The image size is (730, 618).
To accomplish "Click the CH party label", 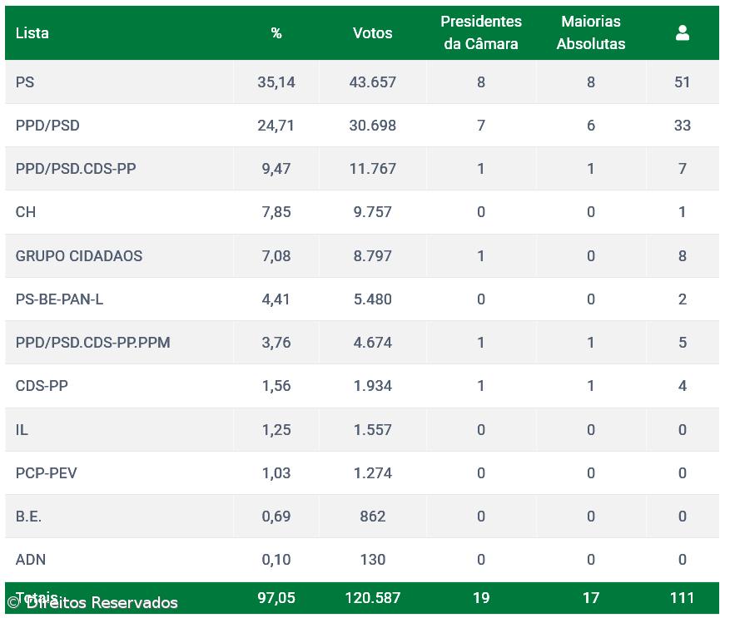I will click(24, 212).
